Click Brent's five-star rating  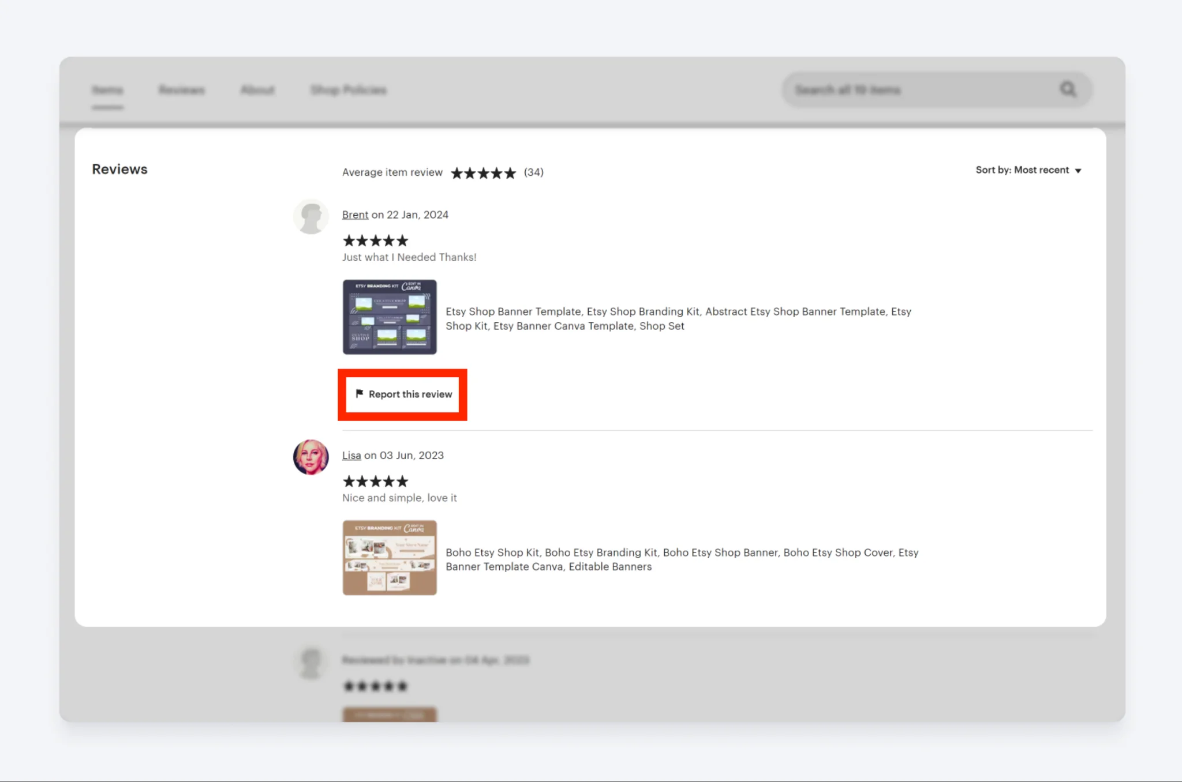pos(375,240)
